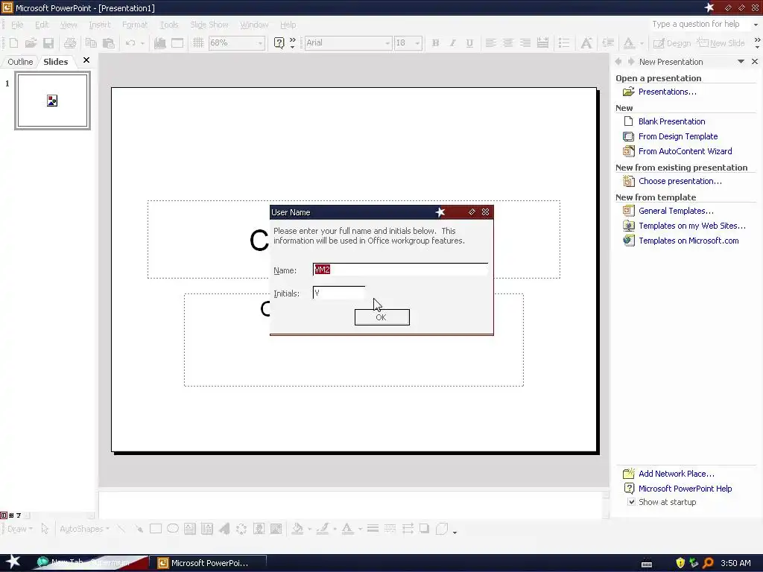Image resolution: width=763 pixels, height=572 pixels.
Task: Click the Line Style icon
Action: [x=373, y=529]
